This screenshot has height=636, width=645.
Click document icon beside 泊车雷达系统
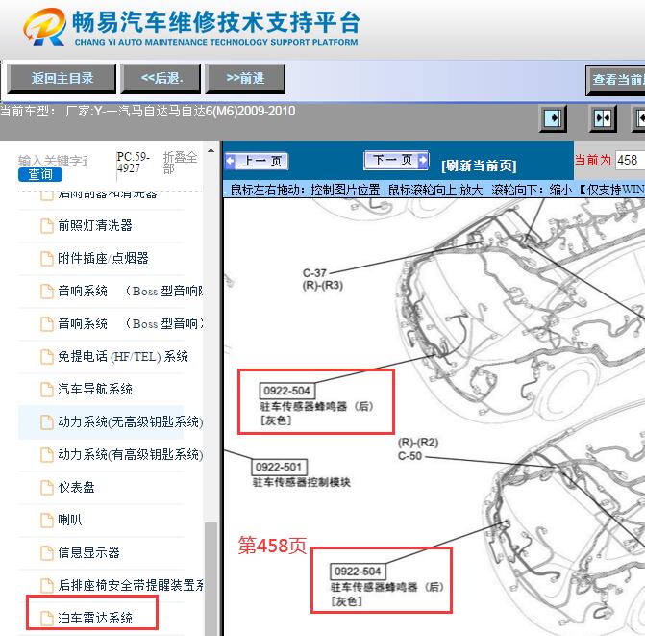click(x=46, y=619)
